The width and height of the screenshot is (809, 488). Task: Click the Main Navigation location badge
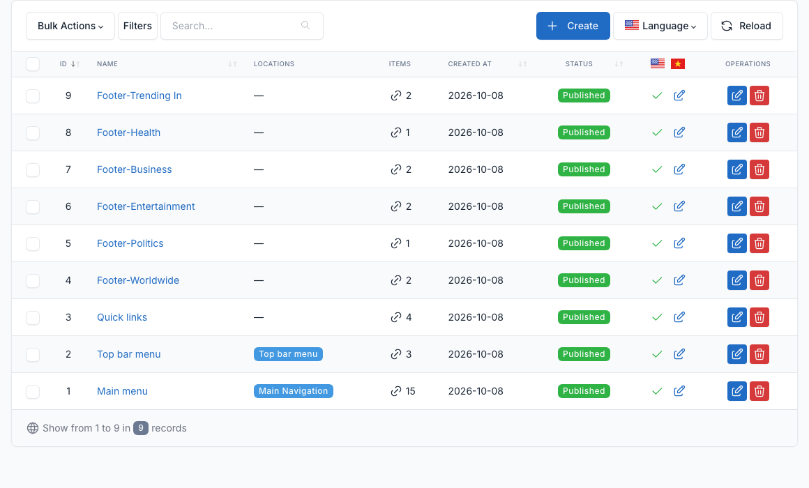[294, 391]
